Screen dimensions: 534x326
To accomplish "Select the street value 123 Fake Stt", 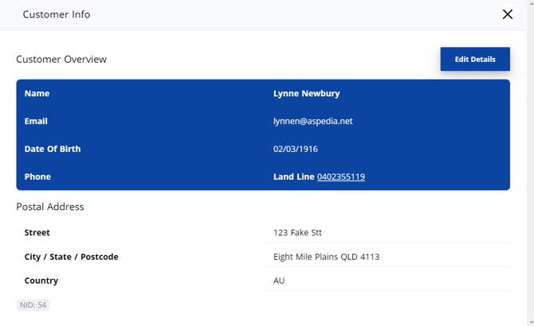I will click(297, 233).
